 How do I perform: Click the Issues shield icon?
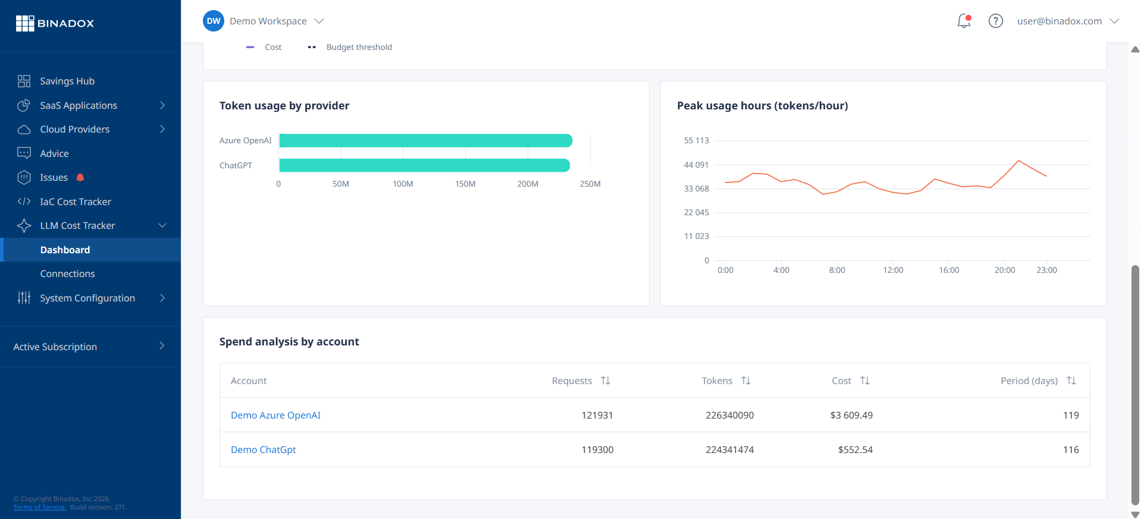pos(24,177)
